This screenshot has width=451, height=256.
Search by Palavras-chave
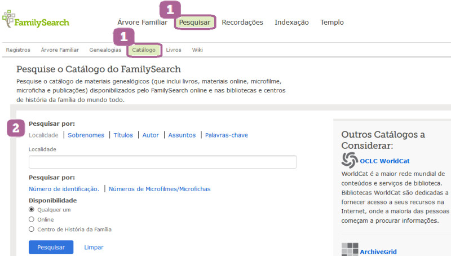pyautogui.click(x=227, y=135)
